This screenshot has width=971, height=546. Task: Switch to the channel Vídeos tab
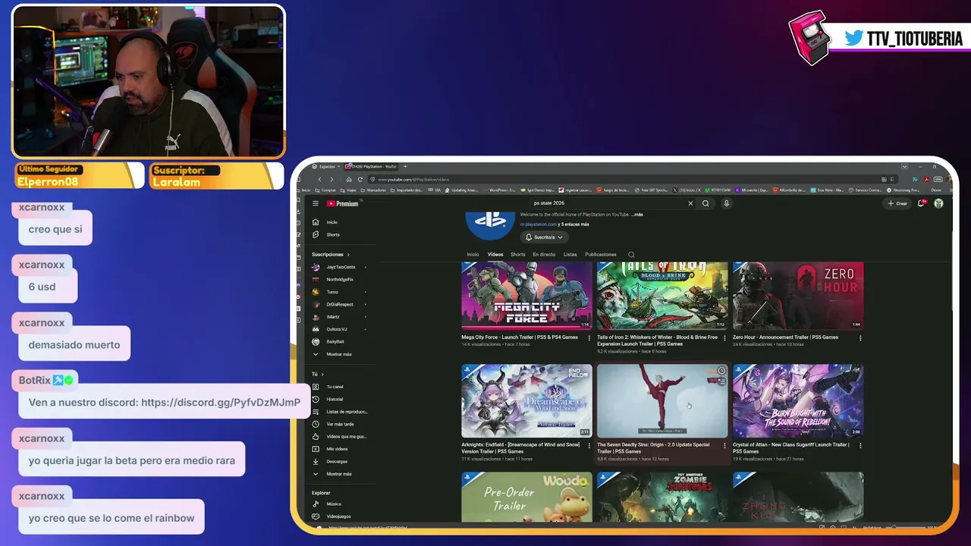[495, 255]
